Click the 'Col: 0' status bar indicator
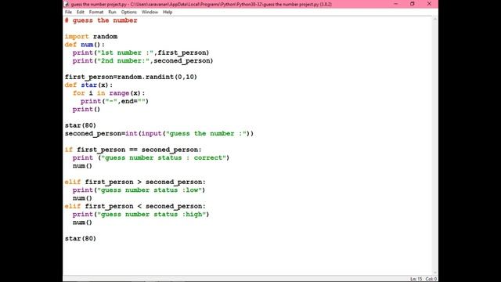Image resolution: width=501 pixels, height=282 pixels. (x=431, y=279)
